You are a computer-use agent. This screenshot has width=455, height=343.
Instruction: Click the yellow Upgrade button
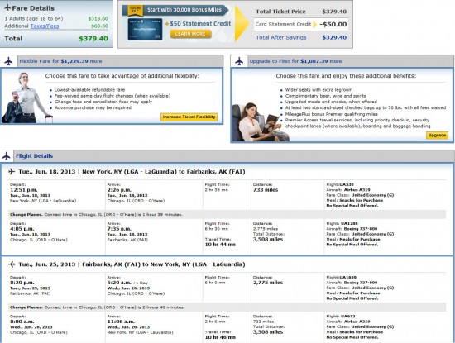click(437, 135)
